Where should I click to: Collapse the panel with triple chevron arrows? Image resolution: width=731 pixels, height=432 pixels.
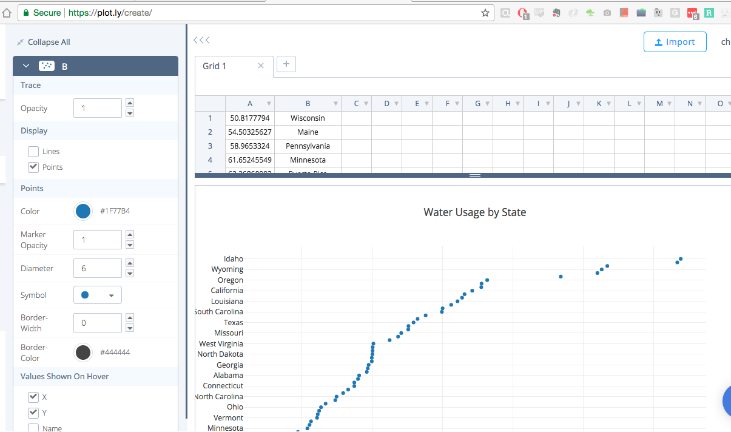point(201,40)
